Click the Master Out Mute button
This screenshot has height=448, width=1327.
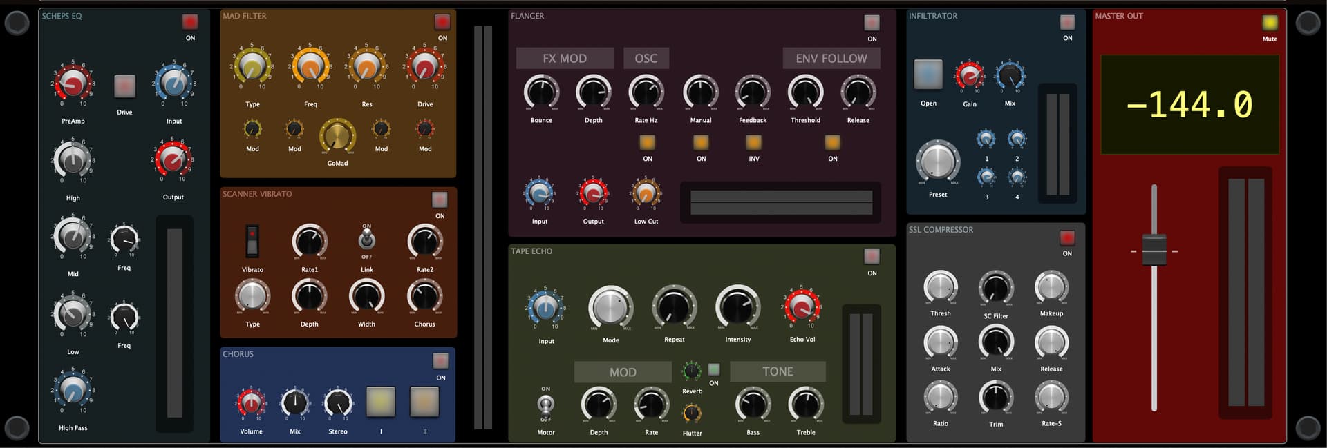coord(1270,23)
